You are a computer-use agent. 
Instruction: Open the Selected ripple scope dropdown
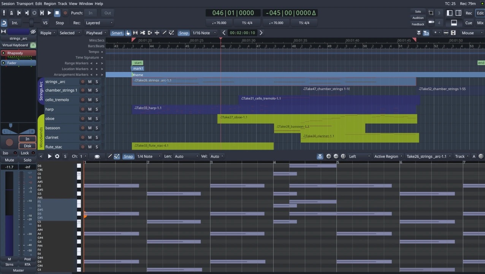(x=70, y=33)
